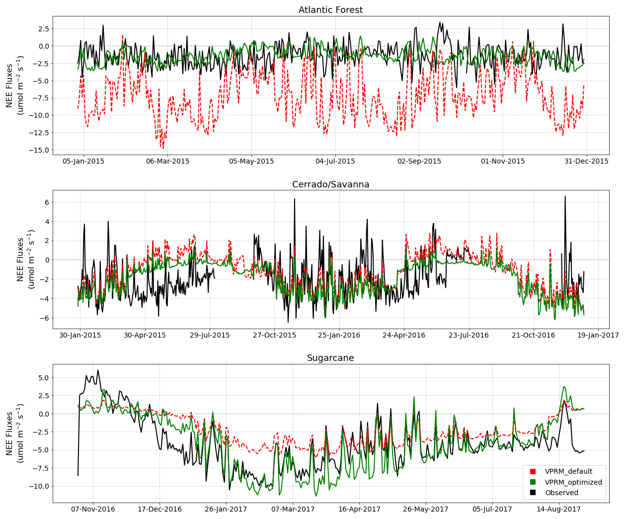Click the red VPRM_default legend swatch
This screenshot has height=519, width=625.
(533, 471)
